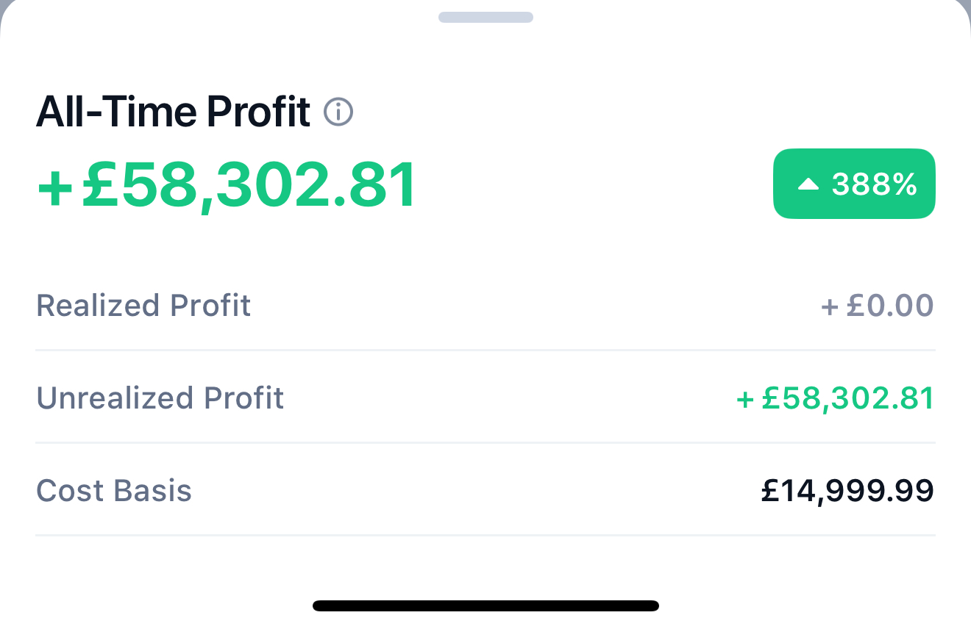
Task: Tap the £14,999.99 cost basis value
Action: pyautogui.click(x=847, y=491)
